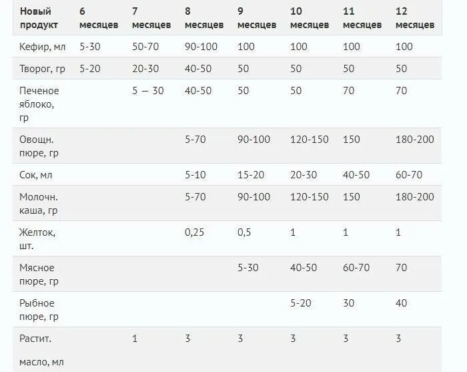Click the "9 месяцев" column header
Screen dimensions: 467x372
click(x=257, y=18)
